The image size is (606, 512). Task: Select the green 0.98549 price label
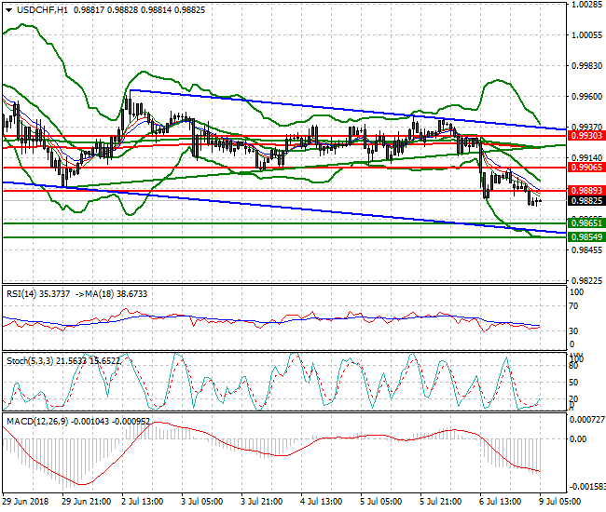coord(587,236)
